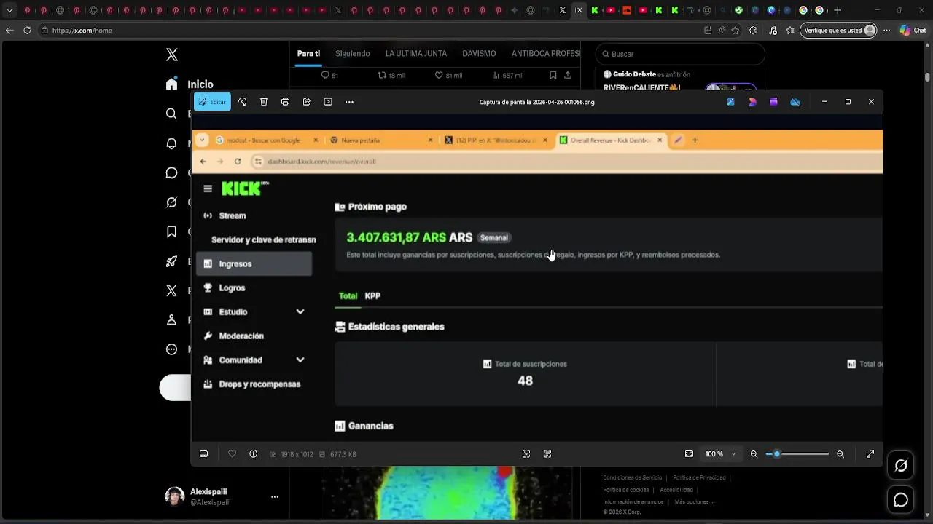
Task: Open 'Más opciones' footer dropdown
Action: point(695,502)
